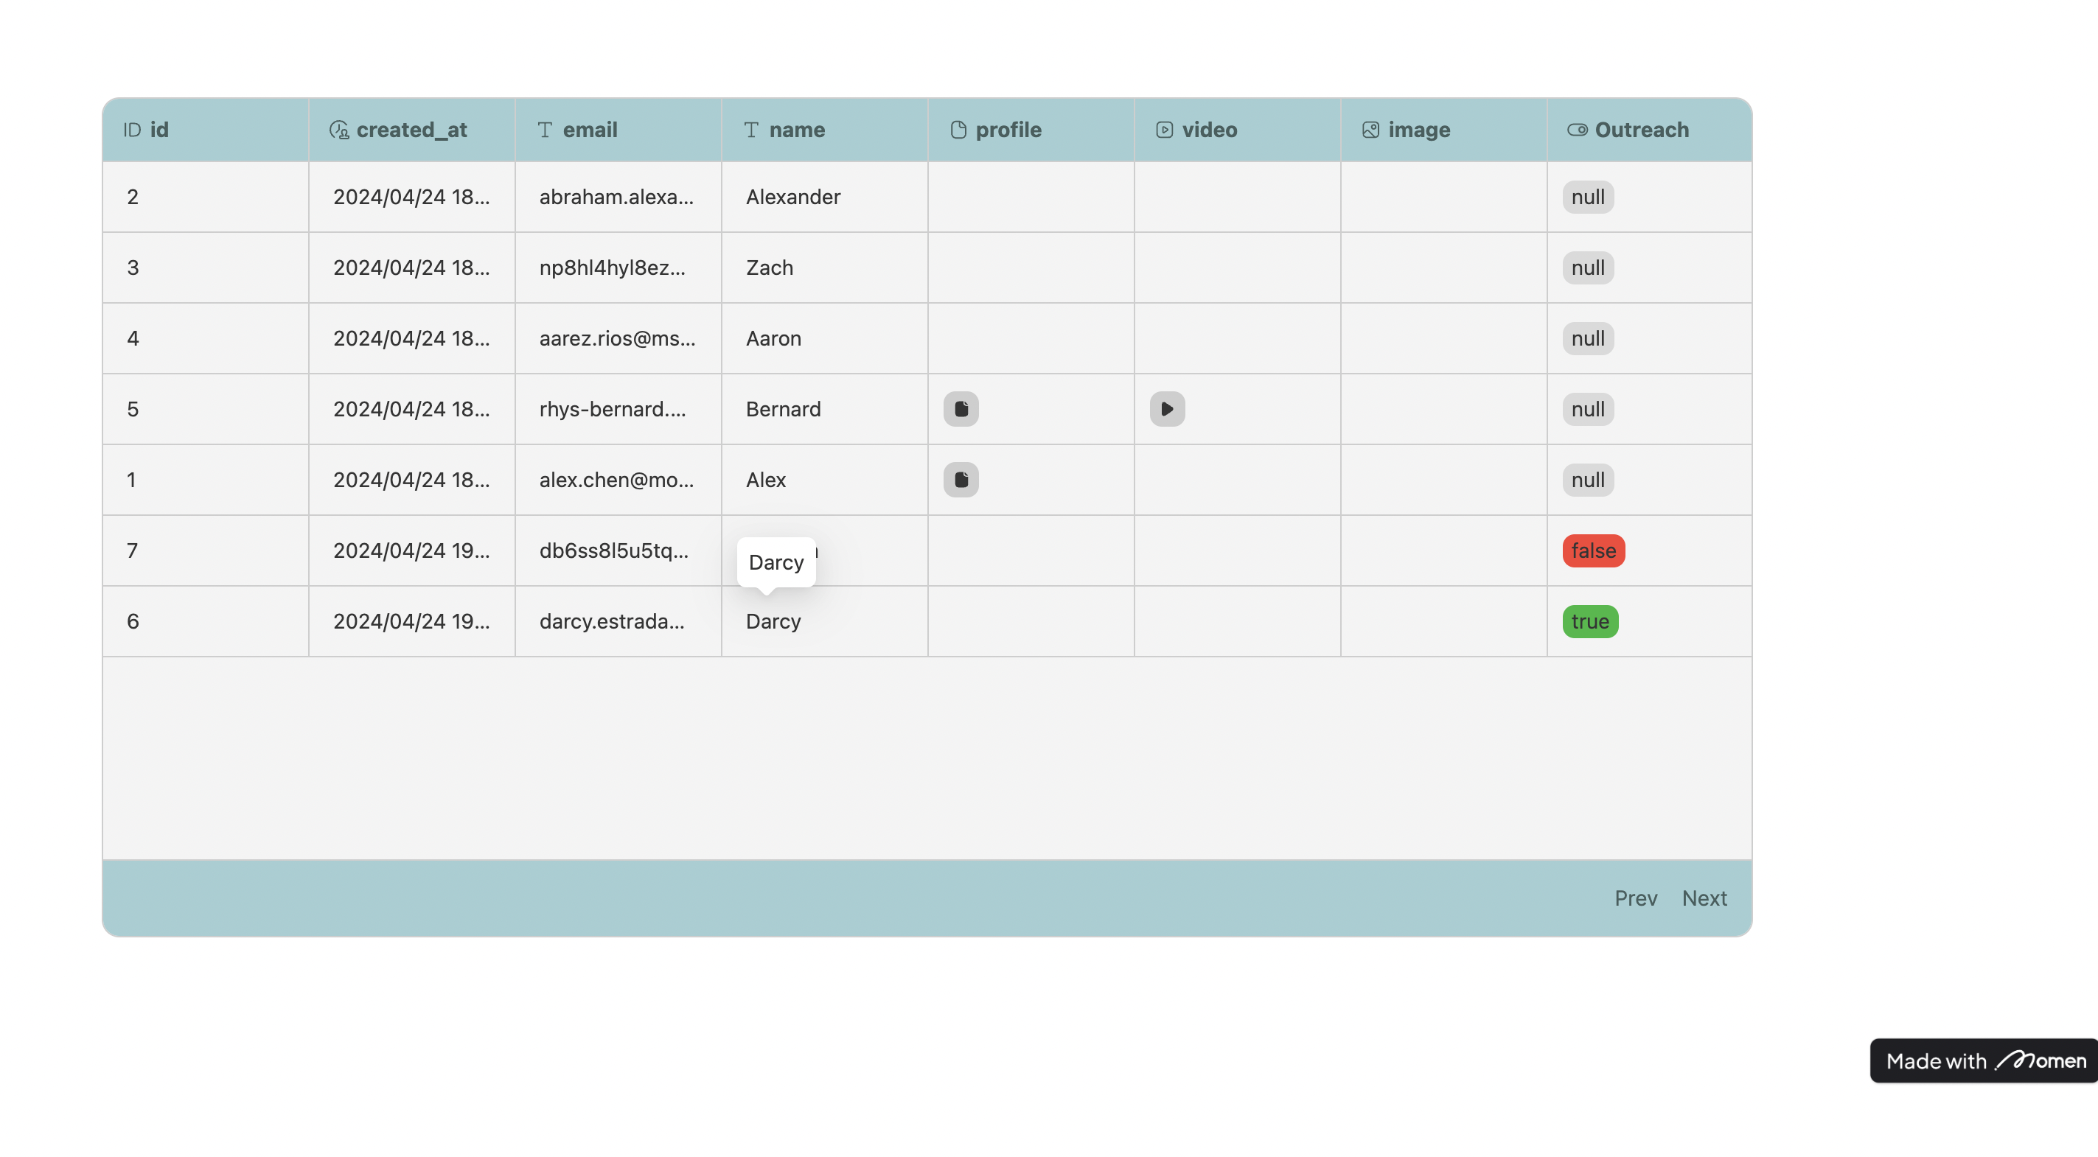Viewport: 2098px width, 1157px height.
Task: Click the email cell darcy.estrada...
Action: coord(618,621)
